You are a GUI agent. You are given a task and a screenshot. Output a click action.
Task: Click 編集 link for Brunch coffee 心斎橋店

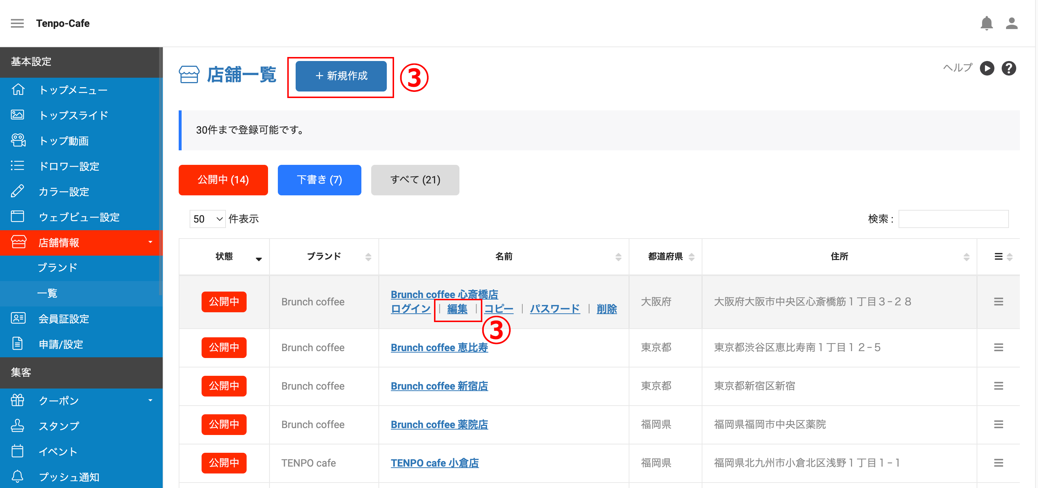click(x=457, y=309)
